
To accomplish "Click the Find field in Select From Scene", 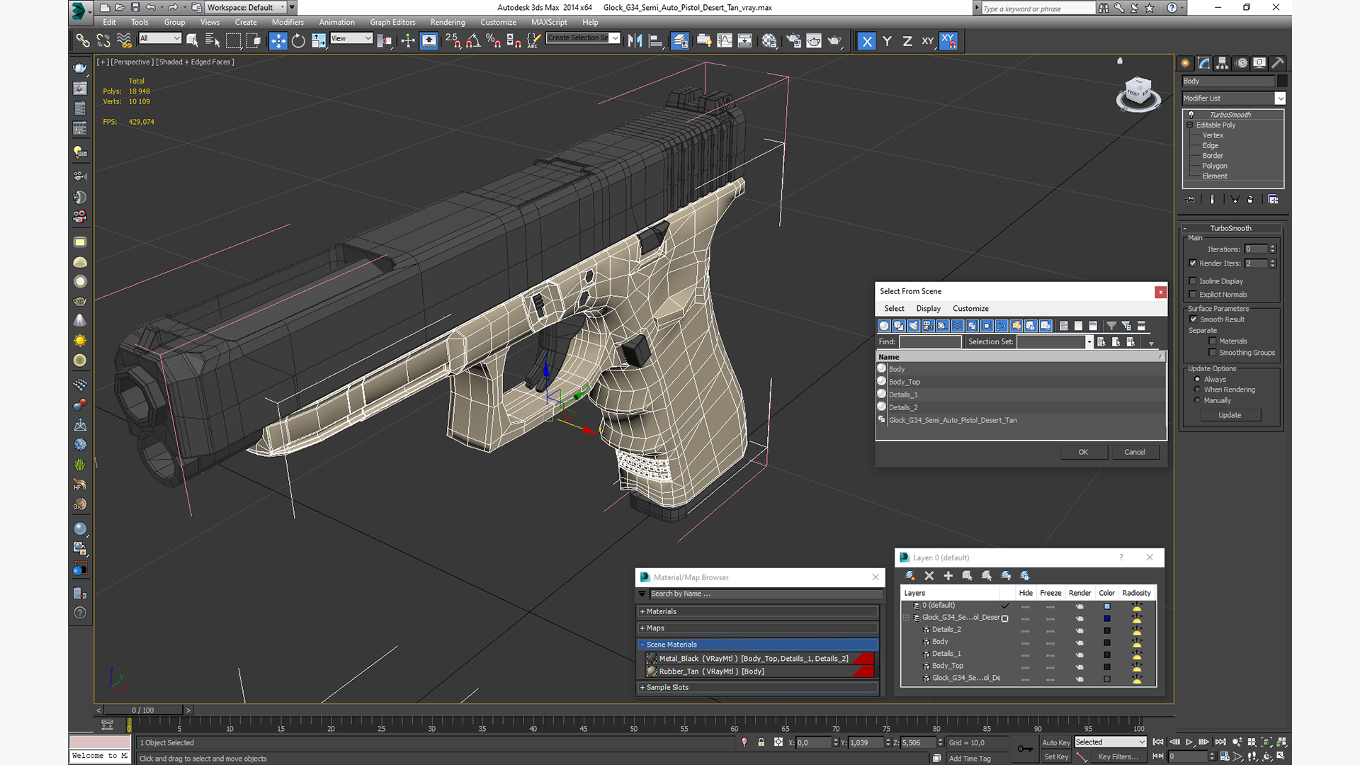I will pyautogui.click(x=930, y=342).
